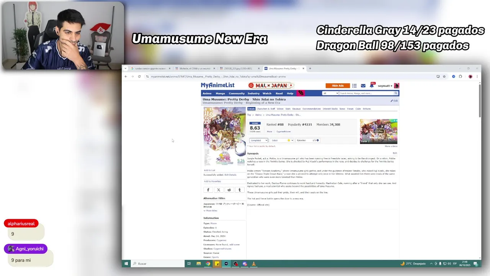Share the anime on X
490x276 pixels.
(x=219, y=190)
